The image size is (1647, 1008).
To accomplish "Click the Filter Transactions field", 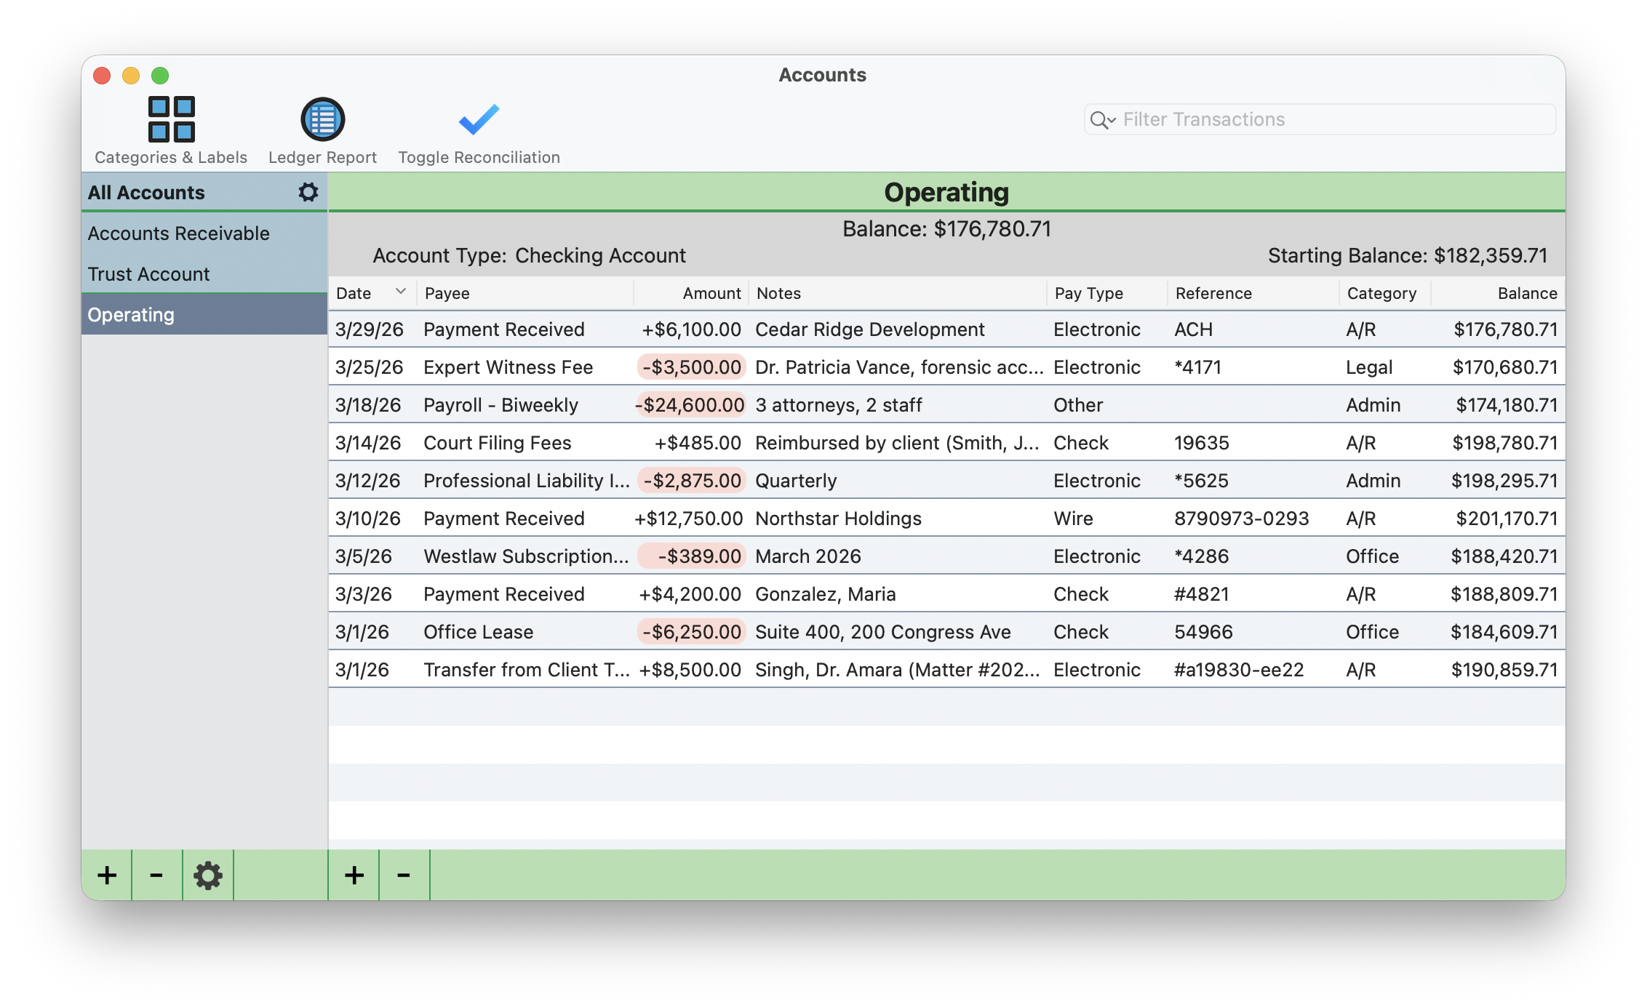I will pyautogui.click(x=1273, y=119).
